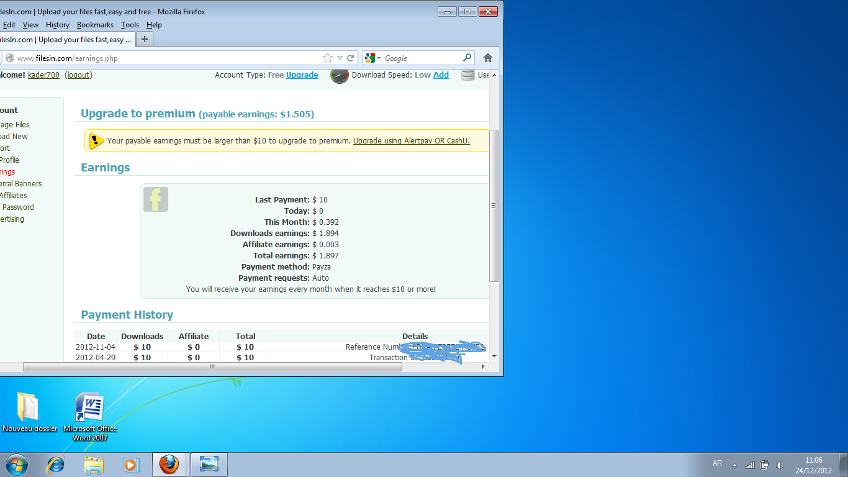Open Earnings in the sidebar
The width and height of the screenshot is (848, 477).
[8, 172]
